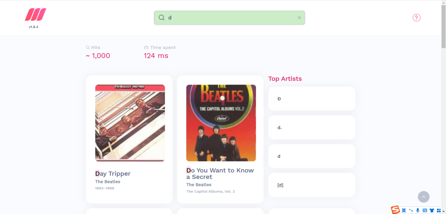This screenshot has width=446, height=214.
Task: Open the Sogou toolbox grid icon
Action: point(439,210)
